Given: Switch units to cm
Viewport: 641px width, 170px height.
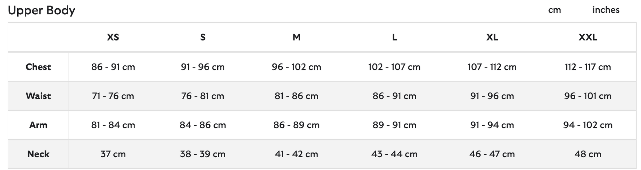Looking at the screenshot, I should 554,10.
